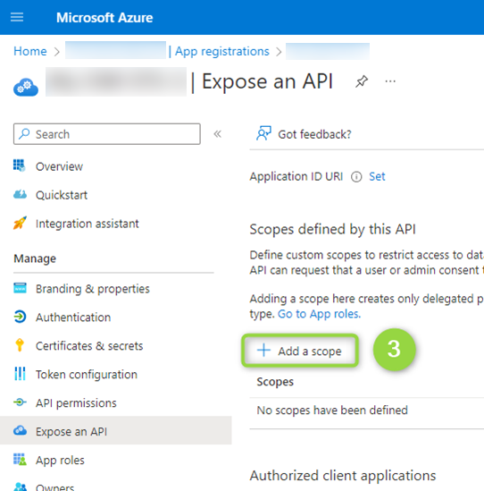Click the search magnifier icon
The image size is (484, 491).
[24, 134]
